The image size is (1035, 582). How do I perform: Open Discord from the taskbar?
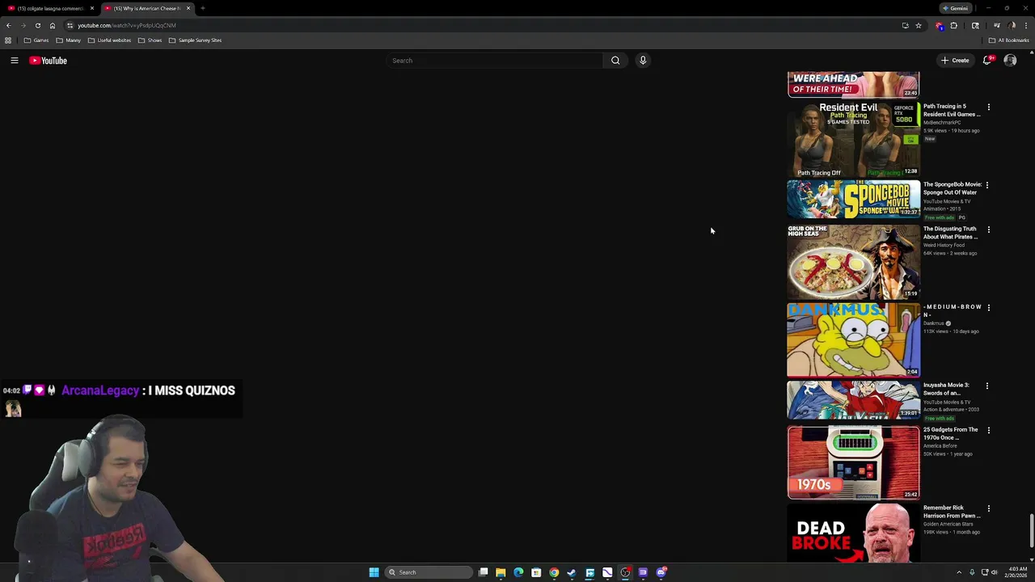pyautogui.click(x=661, y=572)
